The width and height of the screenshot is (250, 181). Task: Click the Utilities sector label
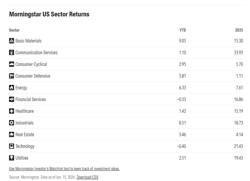(22, 158)
